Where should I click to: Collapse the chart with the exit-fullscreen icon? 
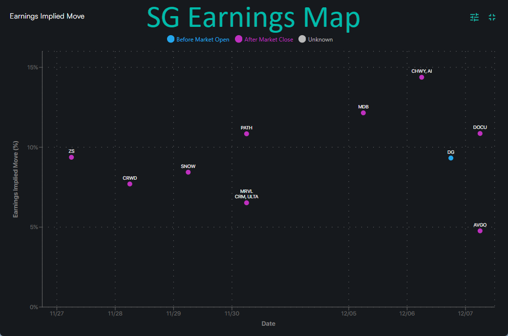point(492,17)
